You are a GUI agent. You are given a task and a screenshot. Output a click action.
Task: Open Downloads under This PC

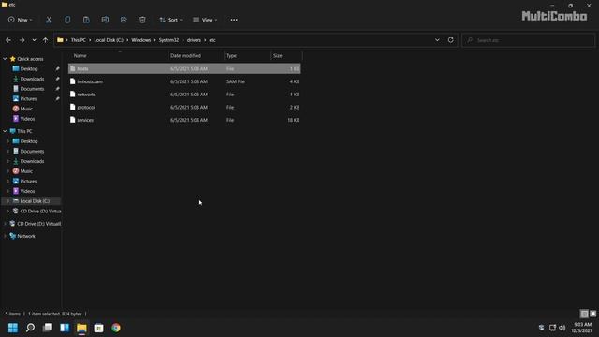[32, 161]
